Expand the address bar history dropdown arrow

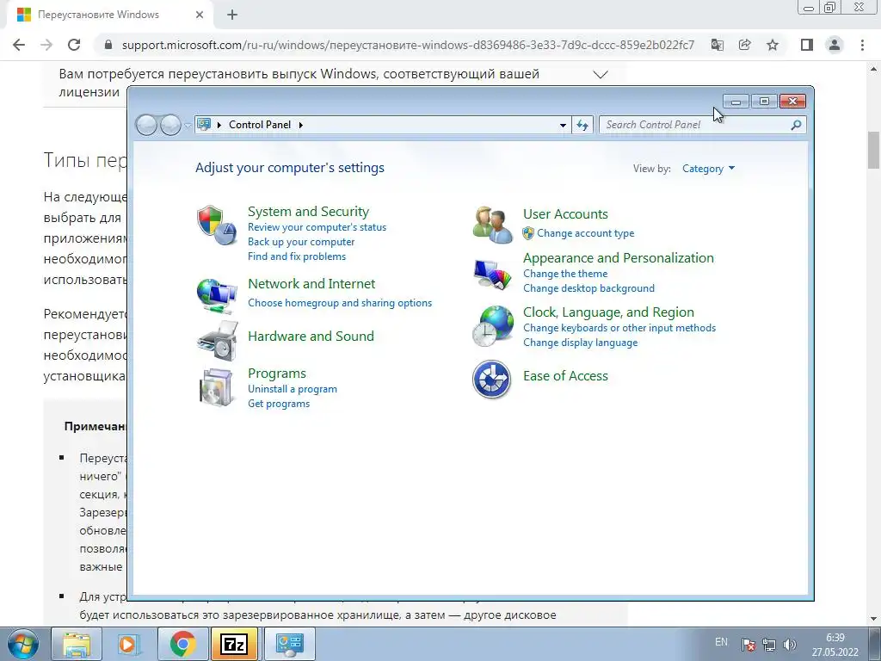pyautogui.click(x=563, y=125)
